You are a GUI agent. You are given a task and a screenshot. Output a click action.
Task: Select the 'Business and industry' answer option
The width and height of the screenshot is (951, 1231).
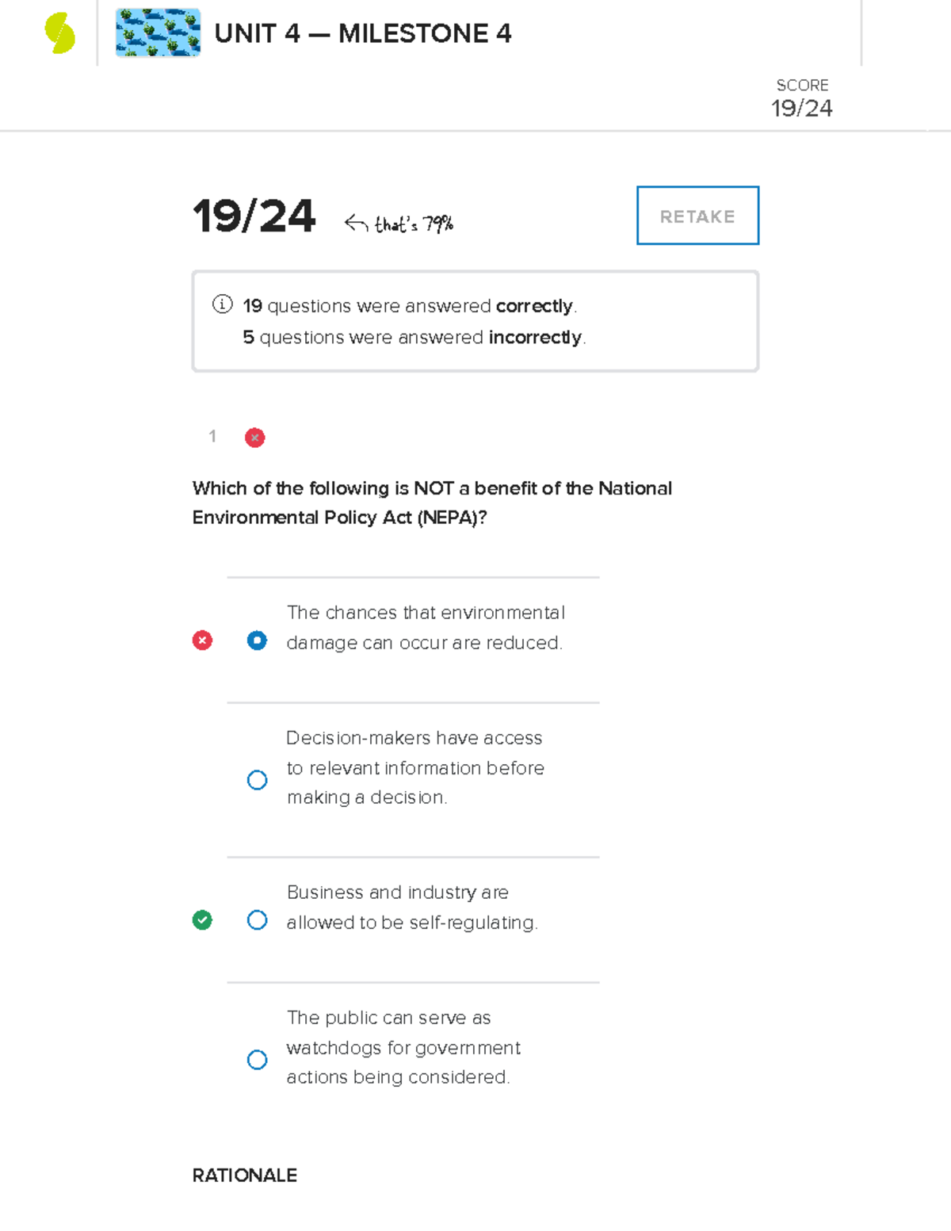pyautogui.click(x=257, y=919)
